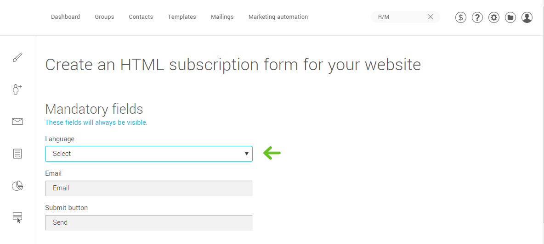This screenshot has width=544, height=244.
Task: Open the dollar billing icon
Action: click(x=461, y=17)
